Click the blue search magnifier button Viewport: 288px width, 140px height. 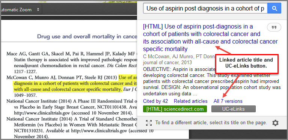274,8
